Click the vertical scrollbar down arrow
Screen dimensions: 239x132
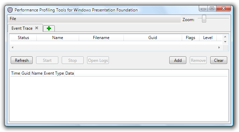(225, 41)
